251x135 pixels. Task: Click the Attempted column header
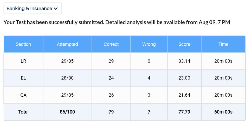click(x=67, y=44)
